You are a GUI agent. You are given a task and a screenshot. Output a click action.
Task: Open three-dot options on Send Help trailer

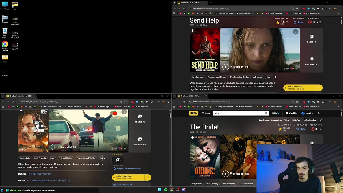[296, 32]
